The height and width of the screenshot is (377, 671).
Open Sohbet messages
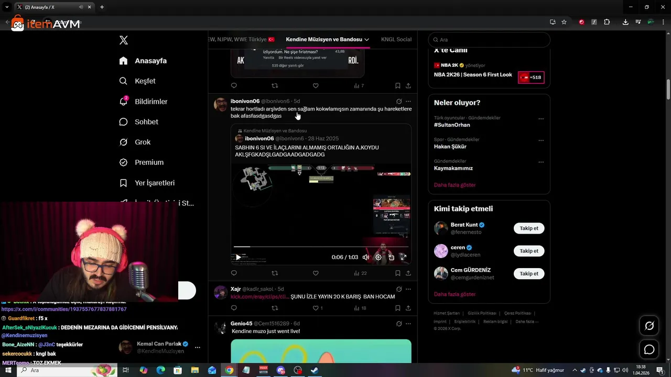(139, 122)
